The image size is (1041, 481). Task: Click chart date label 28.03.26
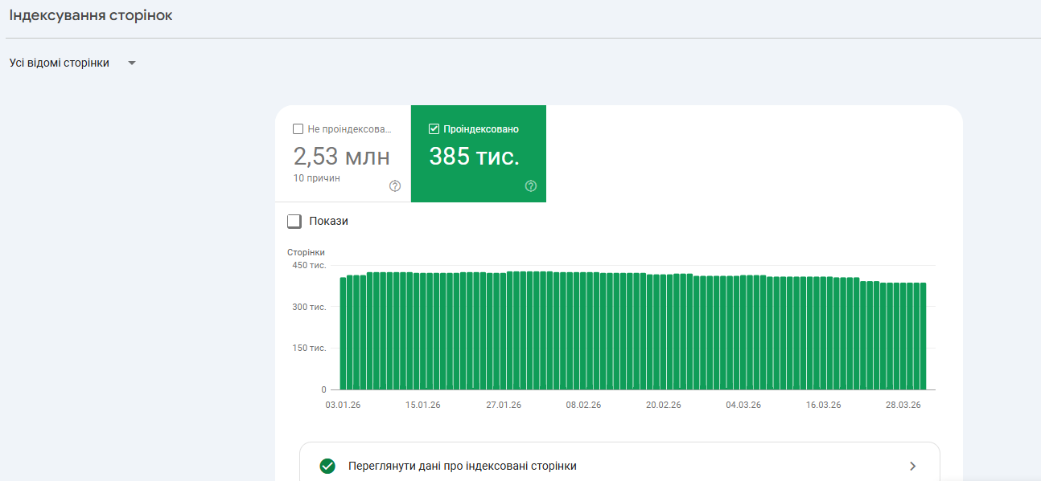(x=903, y=405)
